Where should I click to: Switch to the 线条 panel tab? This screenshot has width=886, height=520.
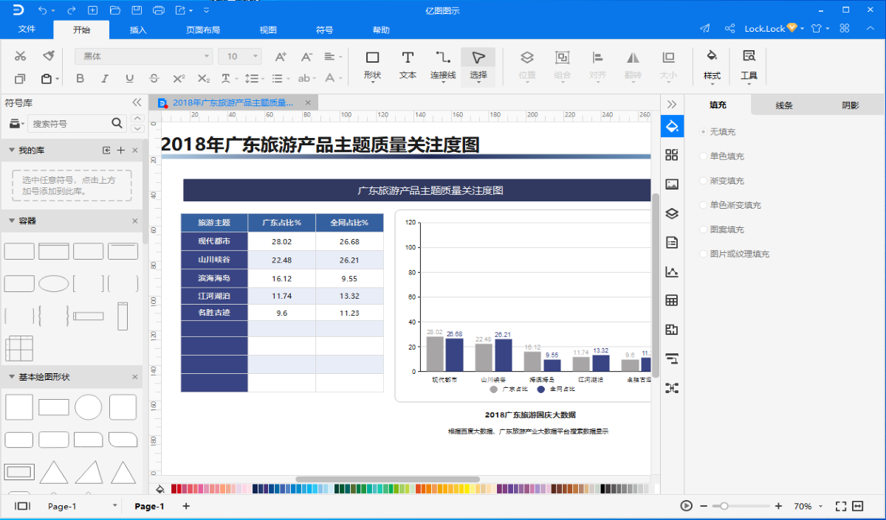click(x=784, y=105)
